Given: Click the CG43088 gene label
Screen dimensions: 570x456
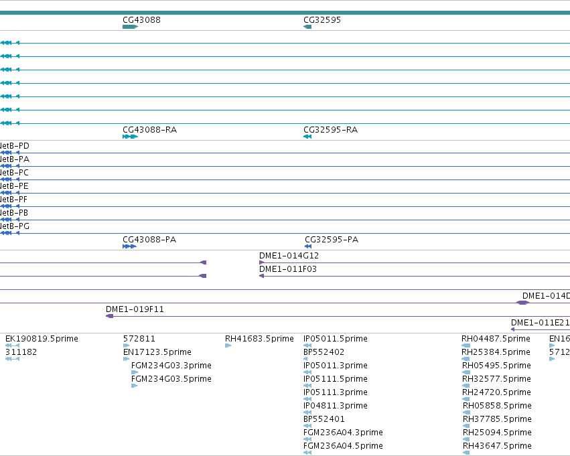Looking at the screenshot, I should [x=141, y=20].
